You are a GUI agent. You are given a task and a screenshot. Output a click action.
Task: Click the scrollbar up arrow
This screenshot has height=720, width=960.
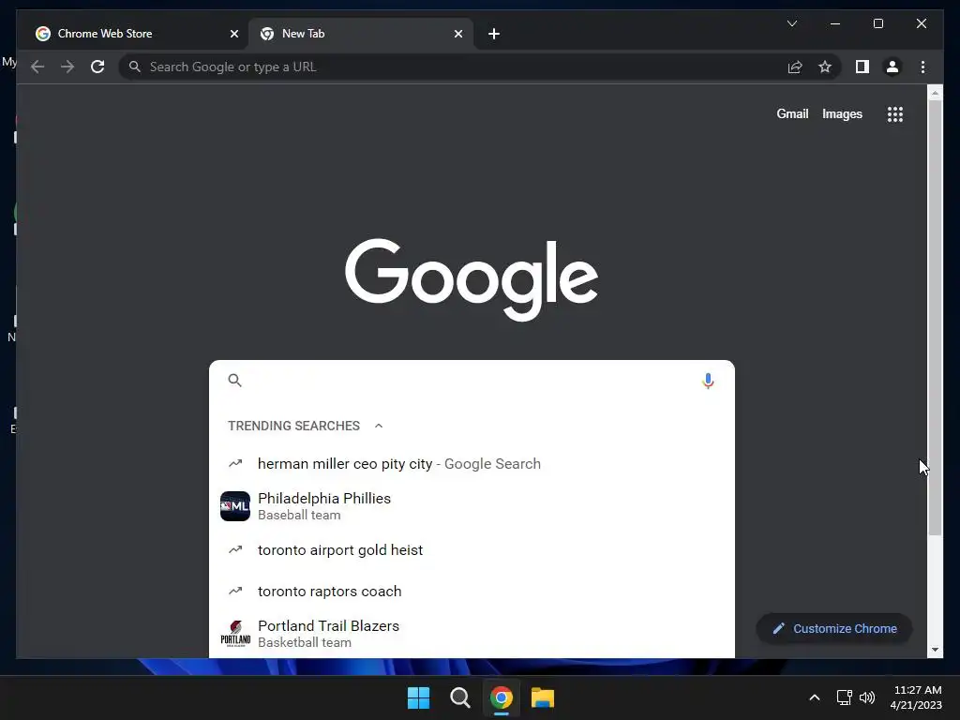(935, 93)
